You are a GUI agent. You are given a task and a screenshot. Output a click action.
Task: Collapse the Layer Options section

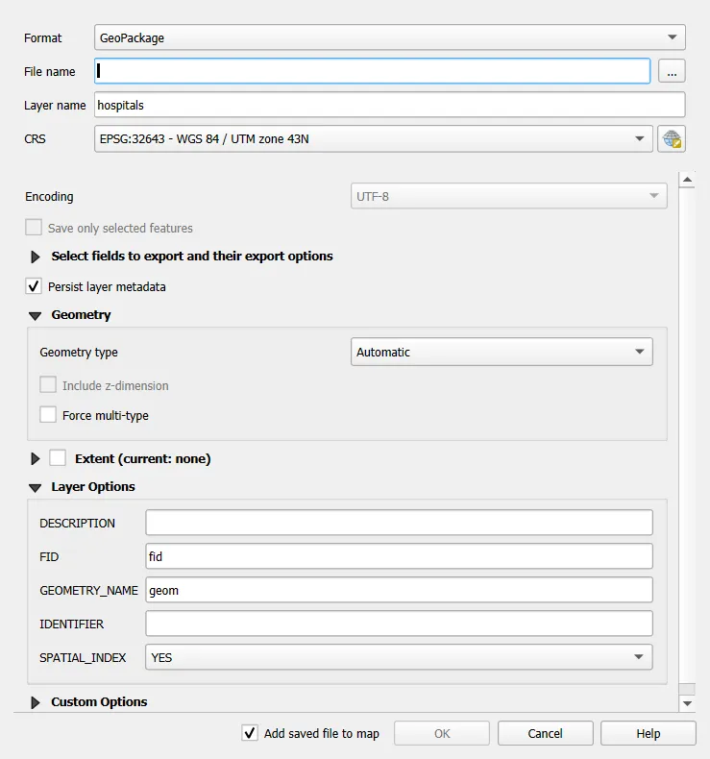click(36, 487)
